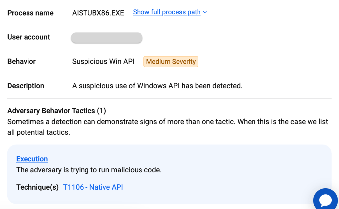
Task: Click the suspicious Windows API description sentence
Action: coord(157,86)
